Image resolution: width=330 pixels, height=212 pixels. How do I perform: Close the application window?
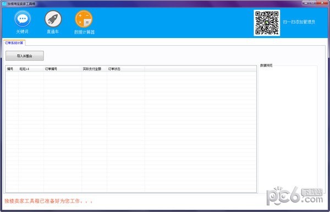(x=322, y=3)
